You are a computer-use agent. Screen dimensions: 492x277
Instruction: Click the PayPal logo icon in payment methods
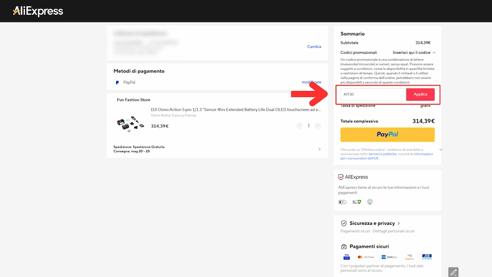tap(117, 82)
